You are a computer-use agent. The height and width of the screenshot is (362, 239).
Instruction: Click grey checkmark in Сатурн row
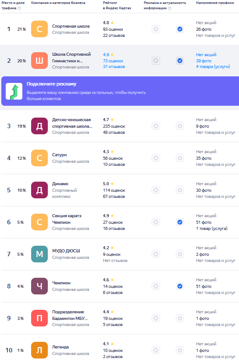180,158
